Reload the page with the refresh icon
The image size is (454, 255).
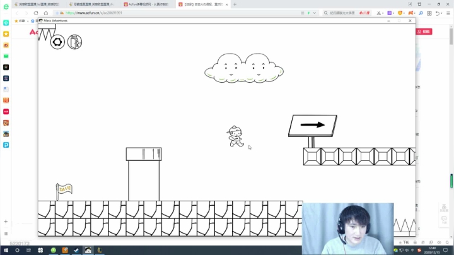click(36, 13)
